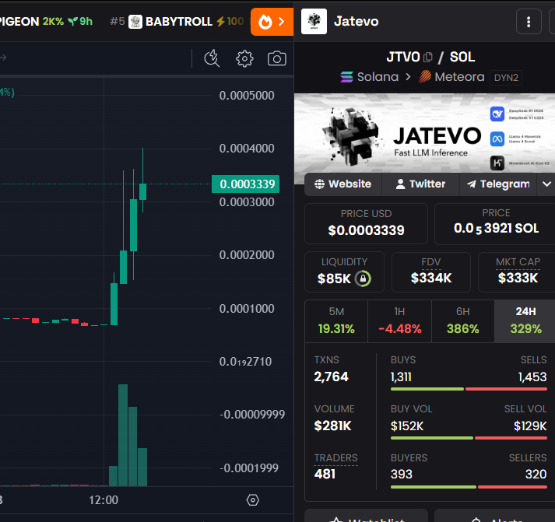Click the LIQUIDITY $85K value

click(x=334, y=279)
